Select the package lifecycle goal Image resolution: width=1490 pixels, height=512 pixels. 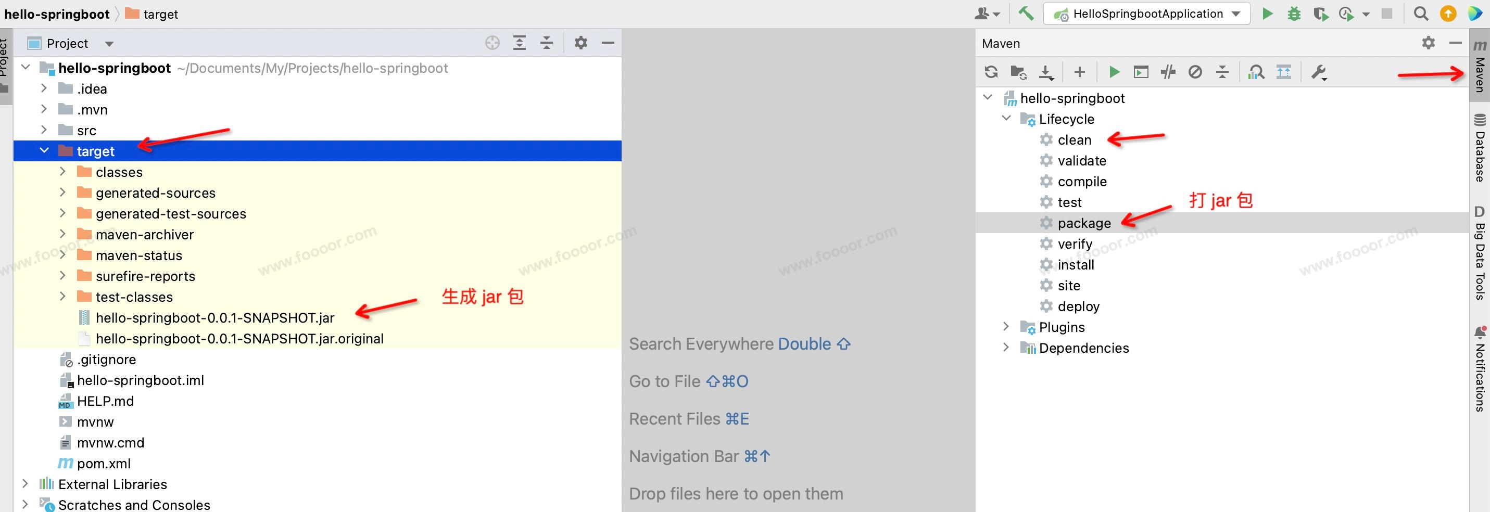(1083, 223)
